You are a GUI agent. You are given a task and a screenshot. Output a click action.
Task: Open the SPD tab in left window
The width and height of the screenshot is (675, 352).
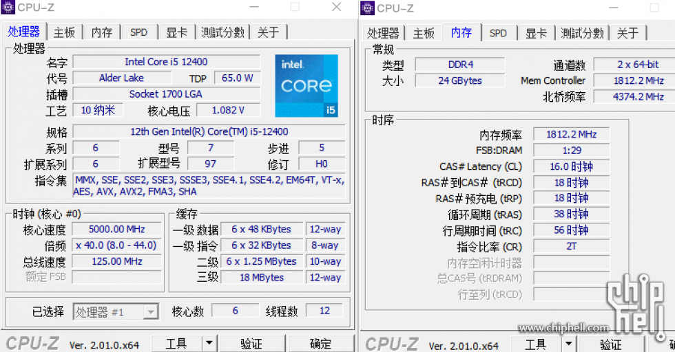coord(138,32)
